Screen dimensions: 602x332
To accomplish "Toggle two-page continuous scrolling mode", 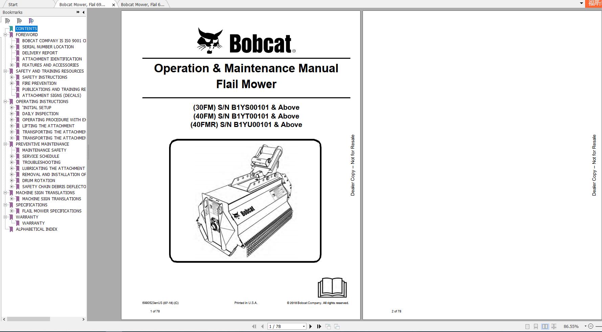I will 554,326.
